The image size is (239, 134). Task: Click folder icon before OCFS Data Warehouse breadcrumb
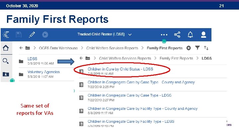click(28, 48)
